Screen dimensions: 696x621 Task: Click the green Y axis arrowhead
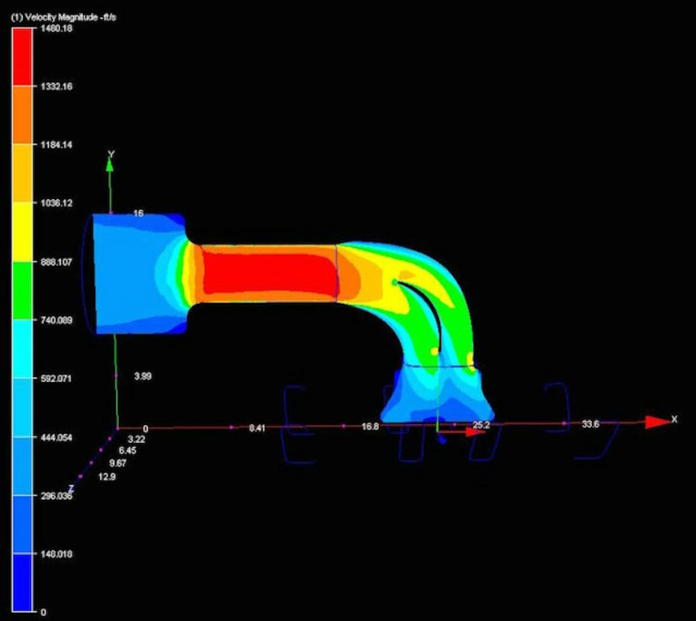coord(110,165)
